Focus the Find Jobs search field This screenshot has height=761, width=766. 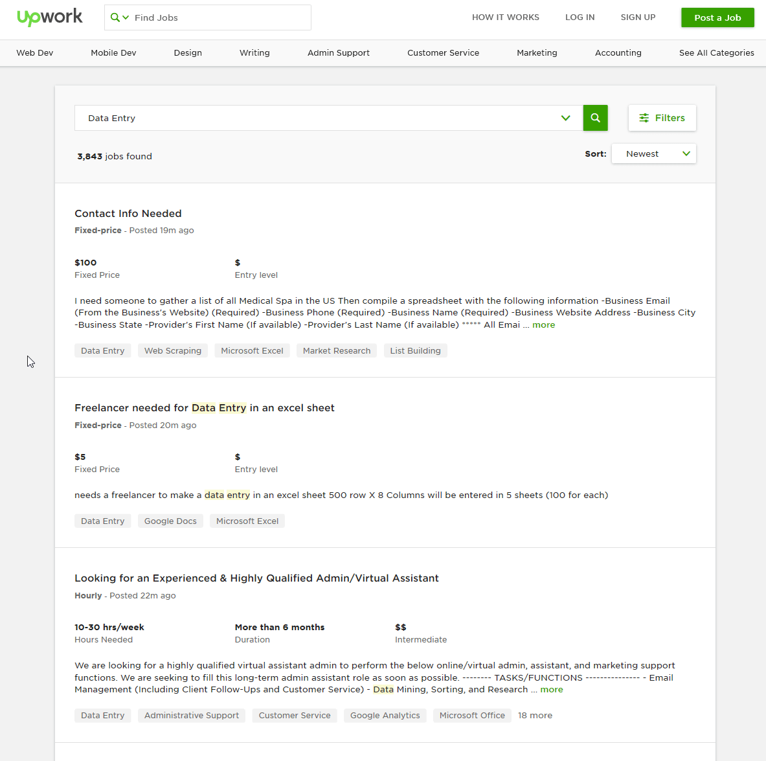point(208,17)
